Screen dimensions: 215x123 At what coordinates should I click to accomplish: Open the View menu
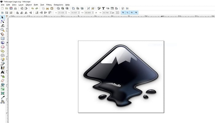point(14,5)
